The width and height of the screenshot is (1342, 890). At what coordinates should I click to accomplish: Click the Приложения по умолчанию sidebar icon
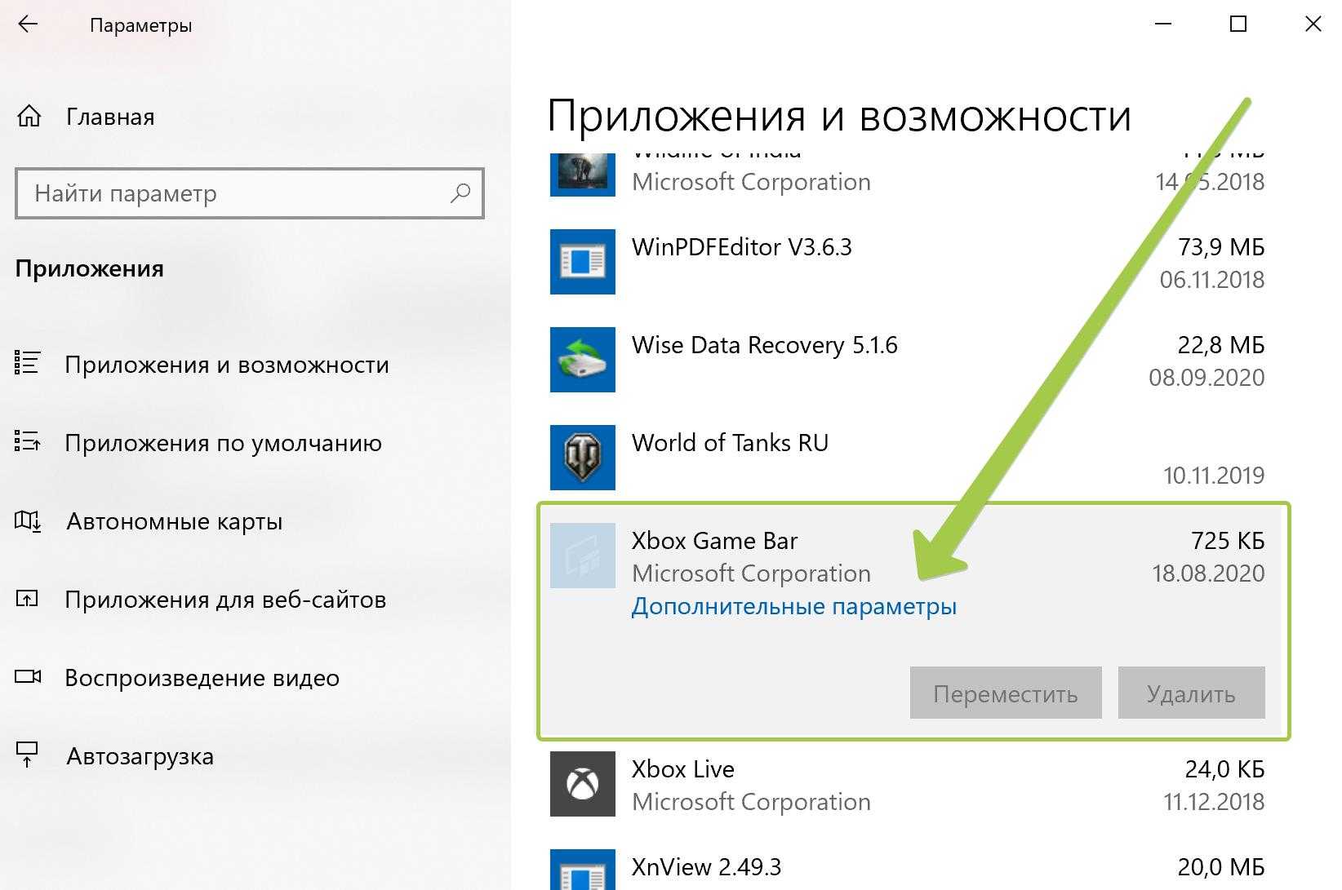pos(27,441)
